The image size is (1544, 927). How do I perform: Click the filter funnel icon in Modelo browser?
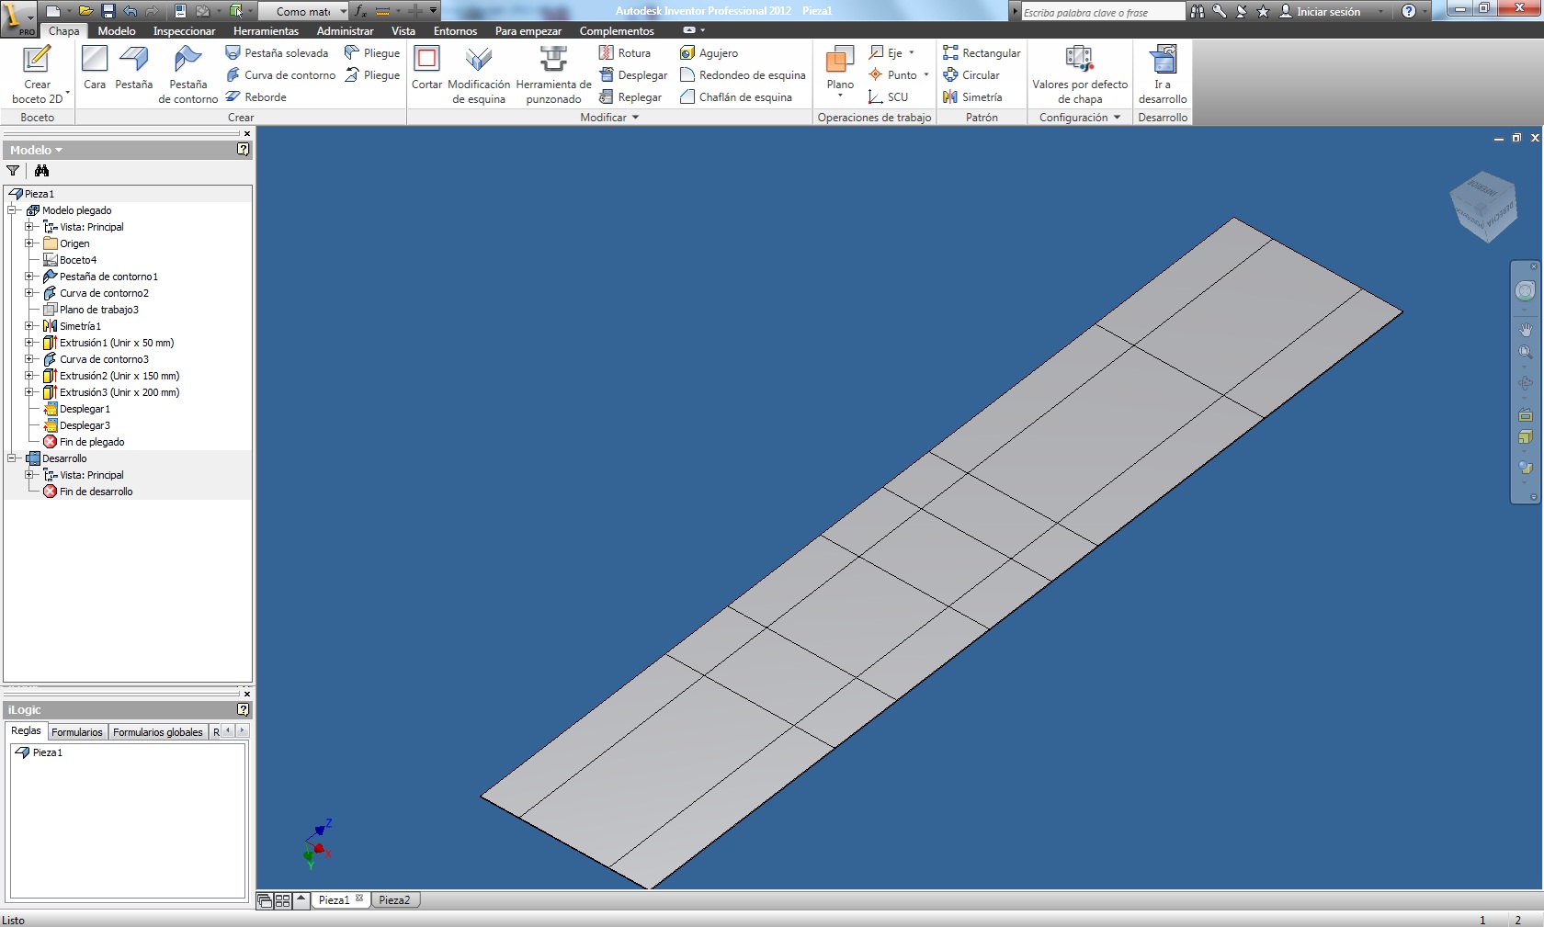[13, 171]
